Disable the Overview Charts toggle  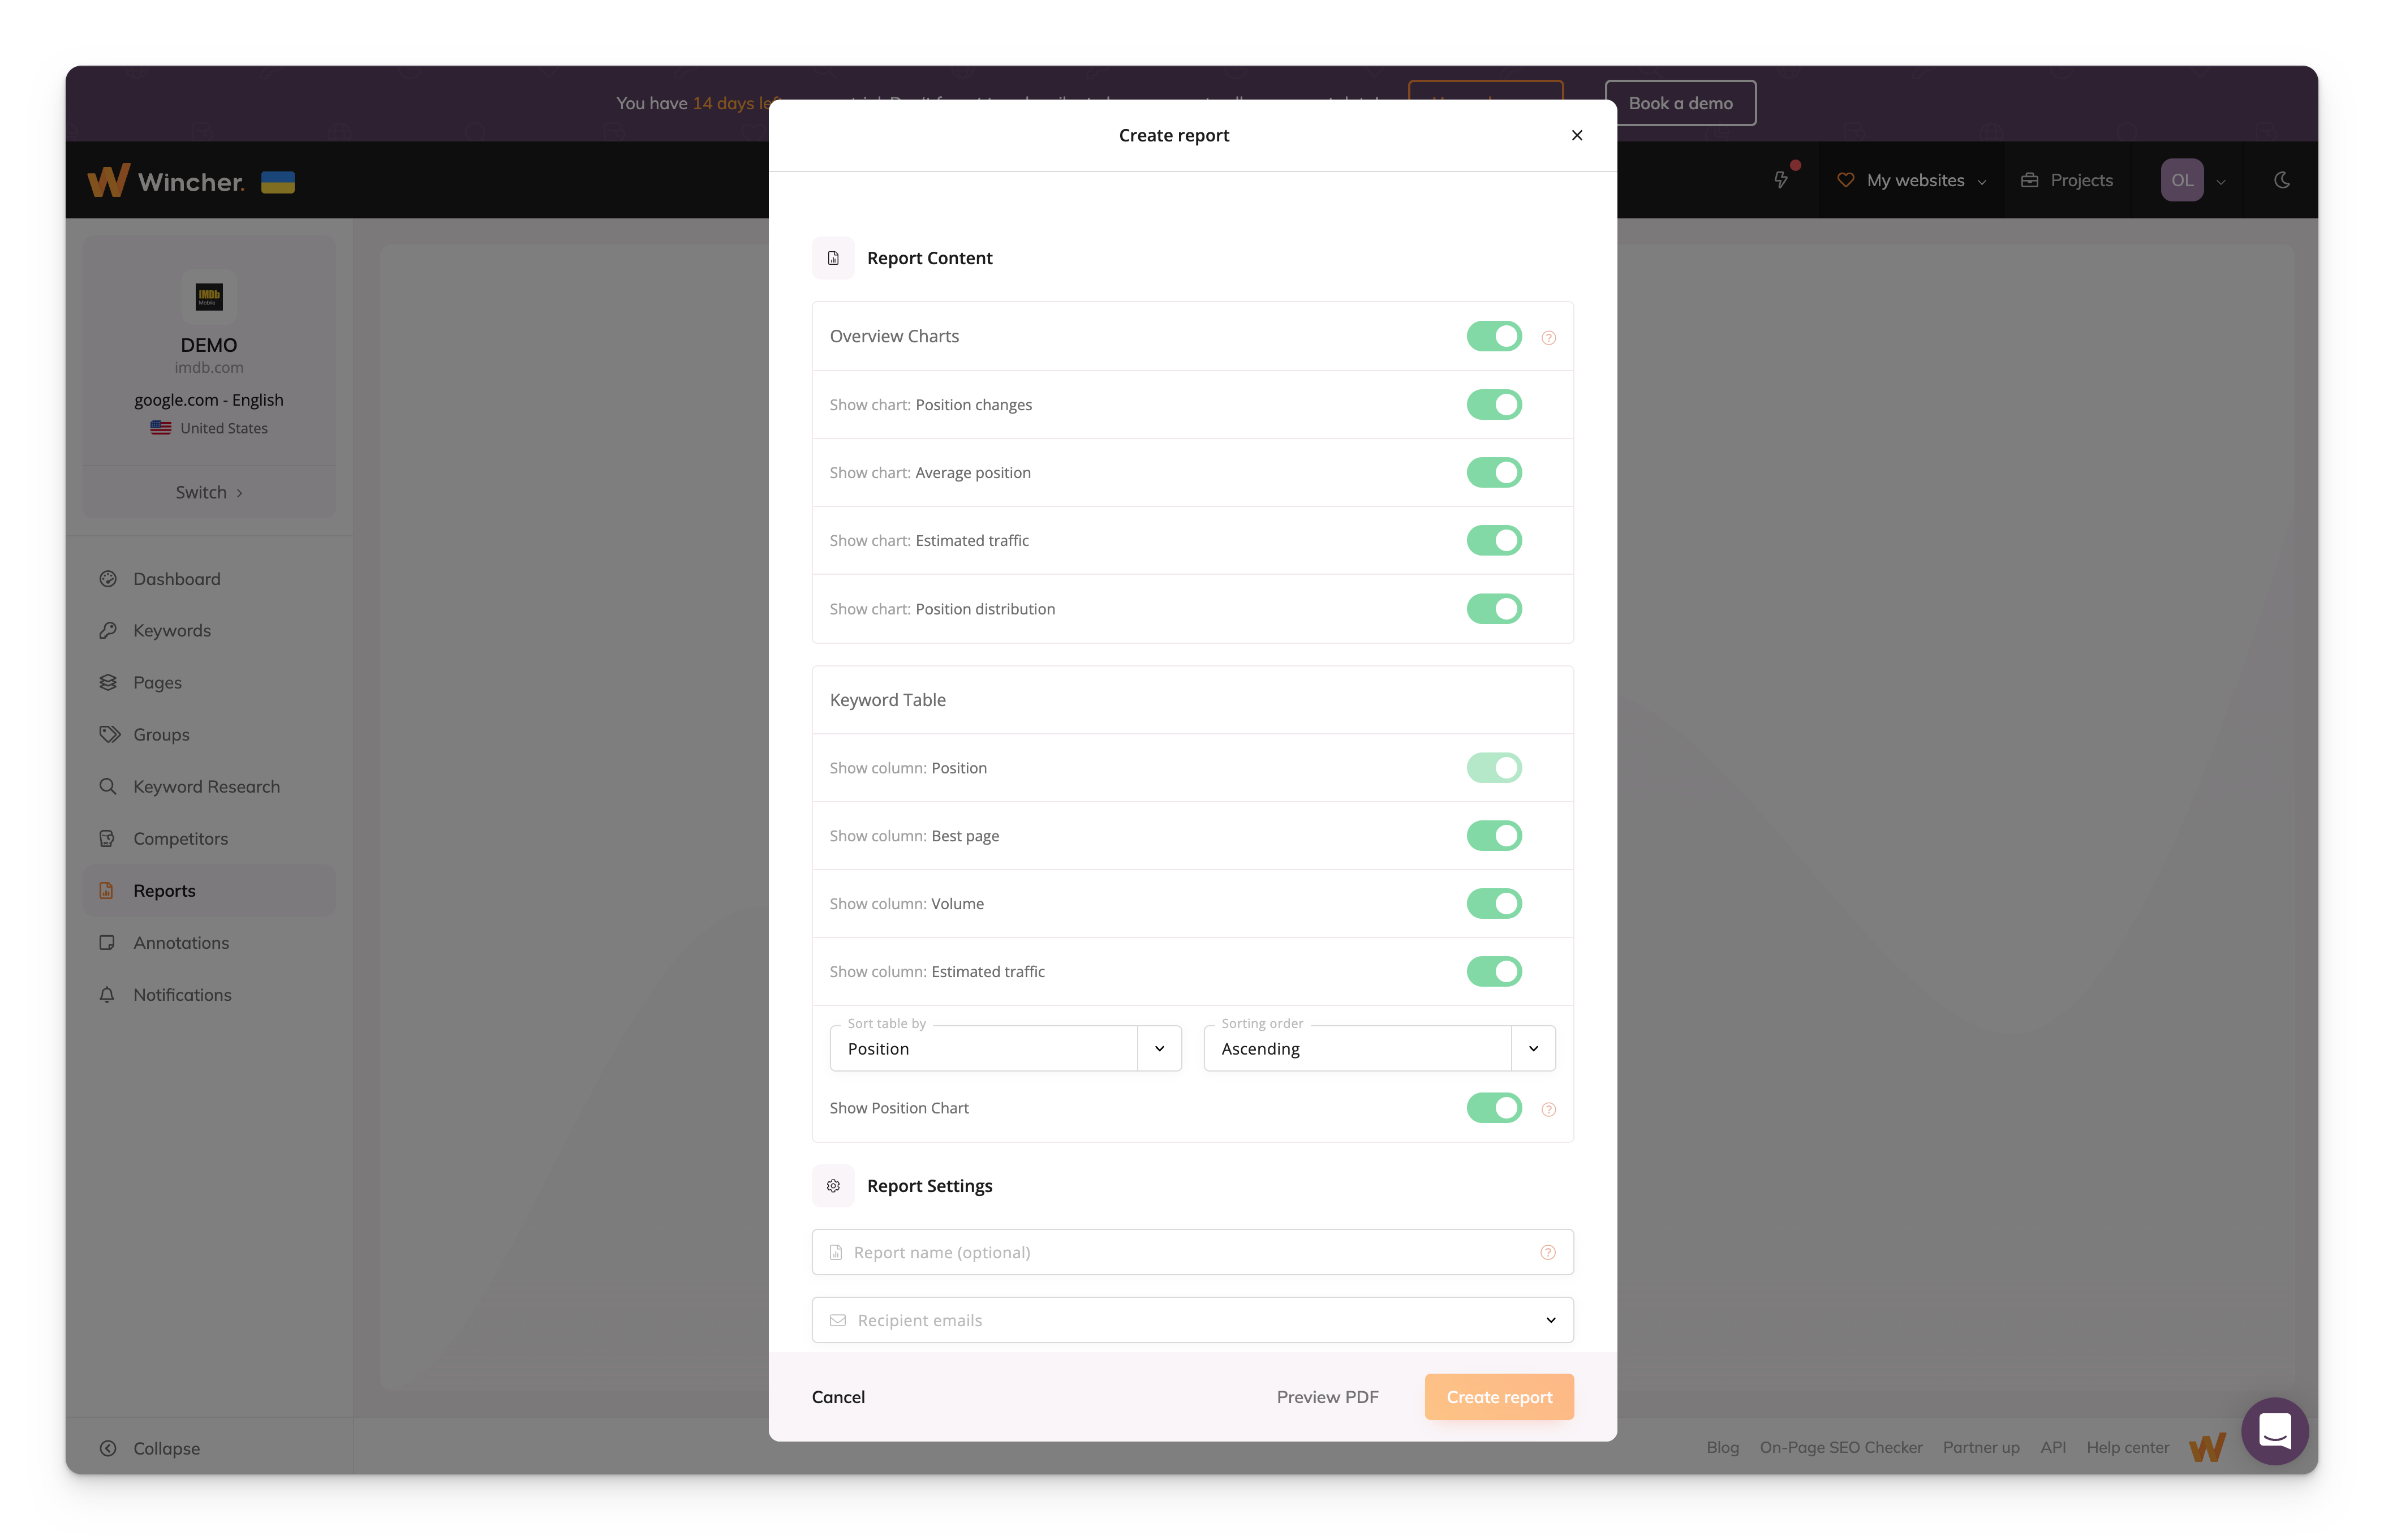click(1494, 335)
